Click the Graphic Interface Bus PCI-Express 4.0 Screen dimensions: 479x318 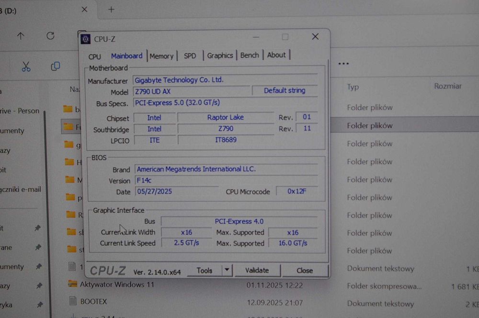[239, 221]
